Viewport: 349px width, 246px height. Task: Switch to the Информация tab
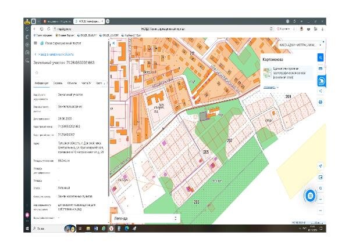[41, 84]
